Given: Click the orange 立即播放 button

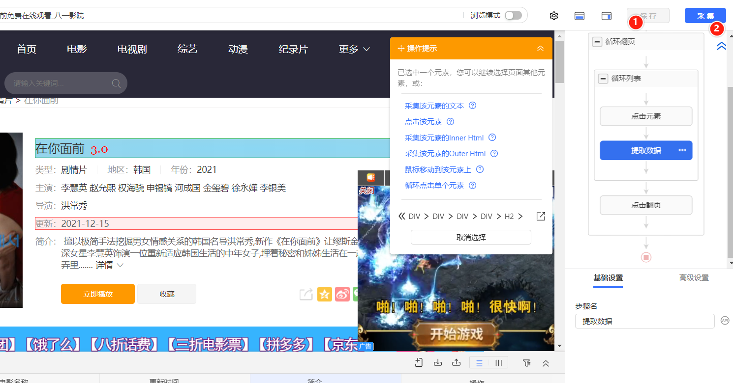Looking at the screenshot, I should pos(98,294).
